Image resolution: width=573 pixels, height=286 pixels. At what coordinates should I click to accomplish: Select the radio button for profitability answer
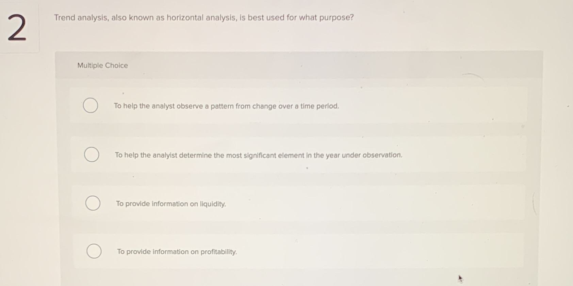coord(94,251)
